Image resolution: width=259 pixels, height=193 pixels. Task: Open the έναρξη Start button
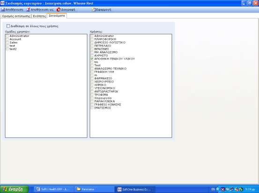(x=15, y=189)
